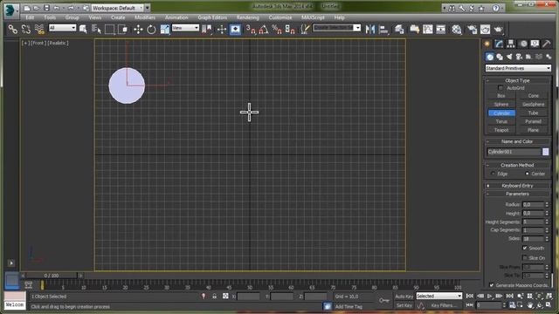Open the Workspace Default dropdown
The image size is (559, 314).
pos(118,8)
